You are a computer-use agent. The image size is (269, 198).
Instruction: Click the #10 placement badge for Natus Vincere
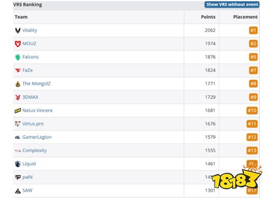point(252,110)
